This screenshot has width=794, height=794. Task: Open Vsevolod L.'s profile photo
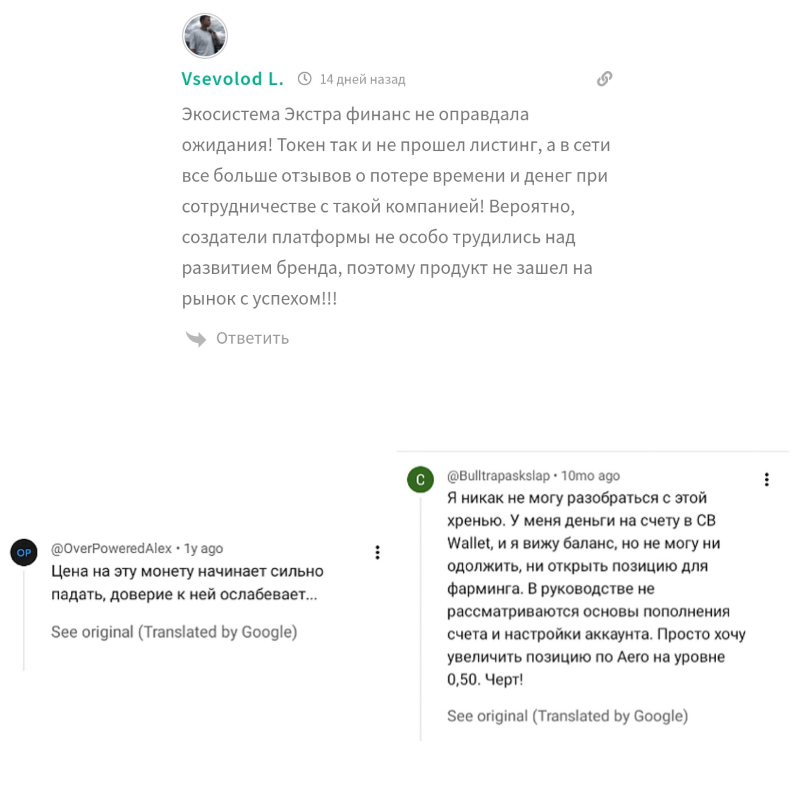205,36
